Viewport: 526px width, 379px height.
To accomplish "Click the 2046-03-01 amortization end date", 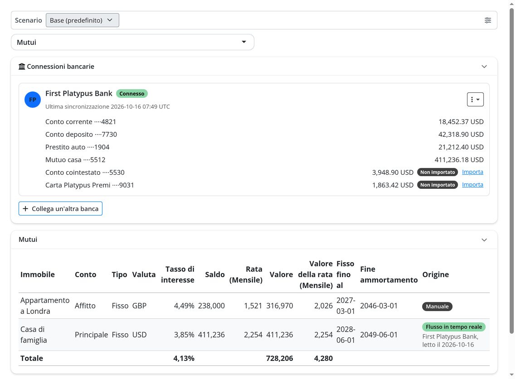I will [x=379, y=306].
